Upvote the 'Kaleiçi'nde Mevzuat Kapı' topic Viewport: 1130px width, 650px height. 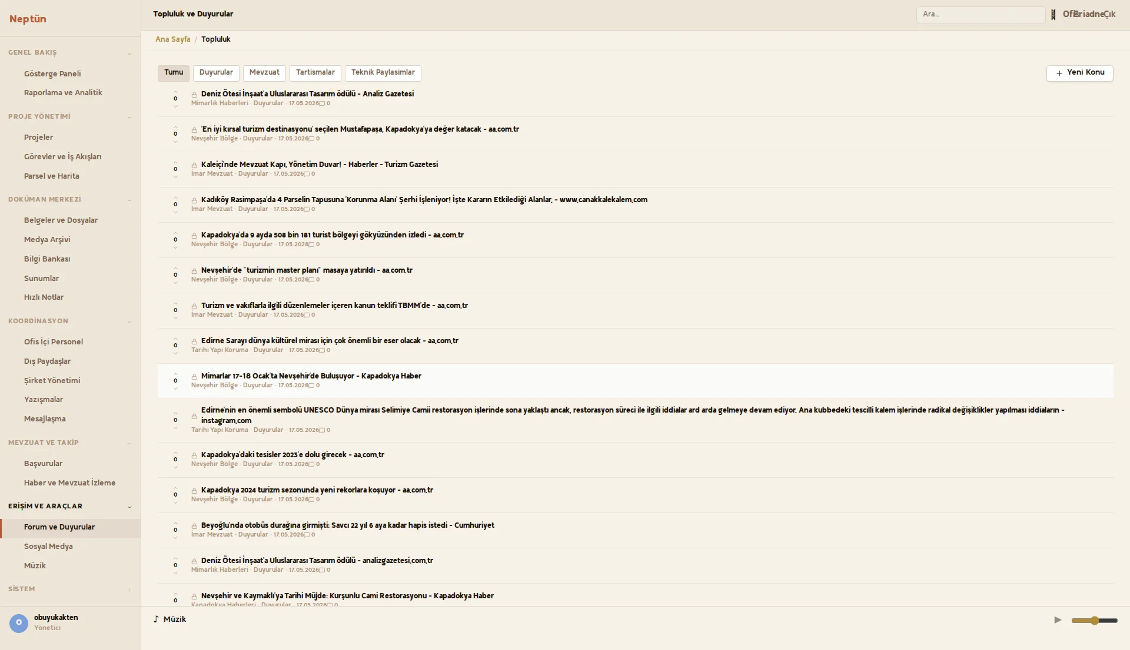coord(175,162)
